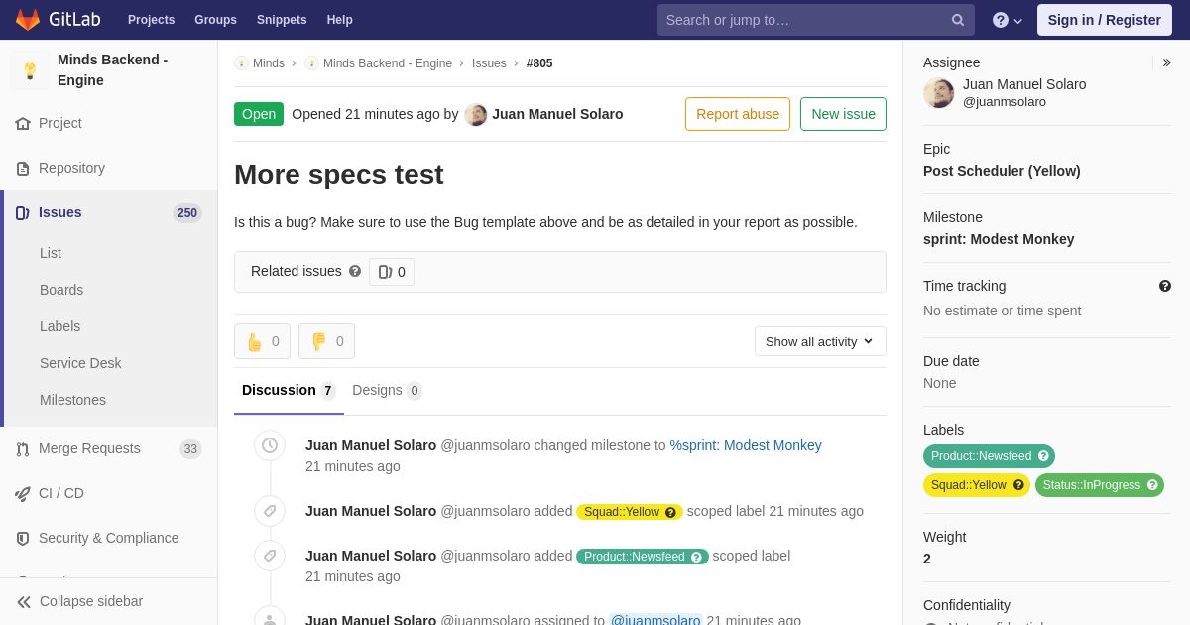
Task: Give a thumbs up reaction
Action: coord(262,341)
